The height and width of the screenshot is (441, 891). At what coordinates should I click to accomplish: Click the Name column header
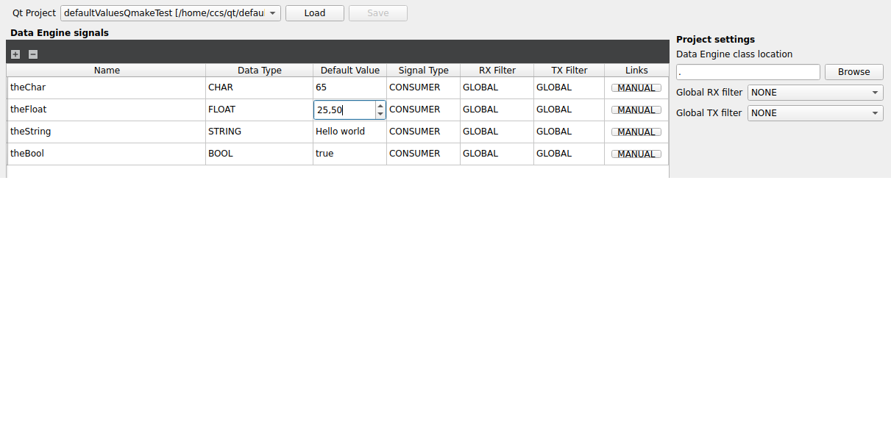pyautogui.click(x=107, y=70)
